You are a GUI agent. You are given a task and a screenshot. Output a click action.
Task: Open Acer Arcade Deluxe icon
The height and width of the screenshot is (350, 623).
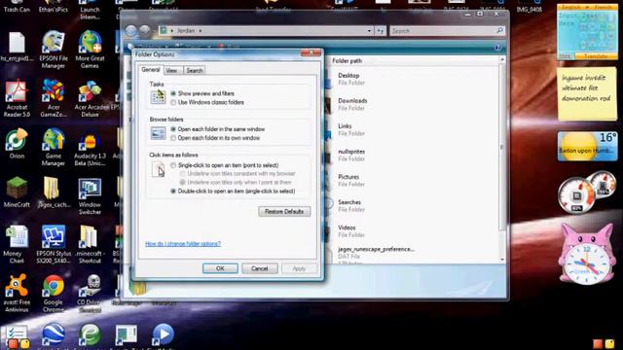click(x=91, y=98)
